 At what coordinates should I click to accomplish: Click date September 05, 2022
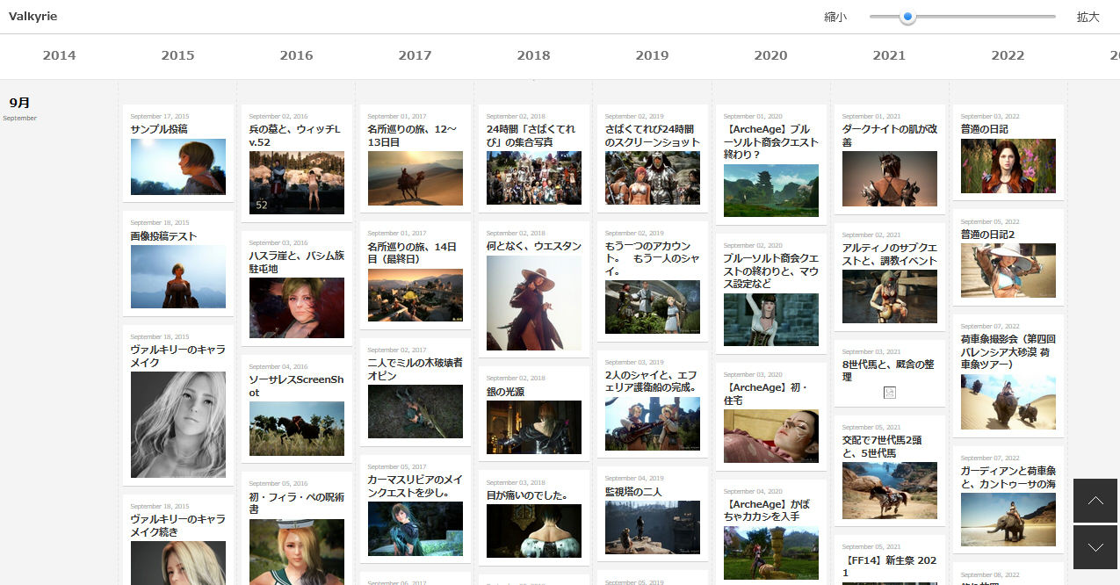pyautogui.click(x=990, y=221)
